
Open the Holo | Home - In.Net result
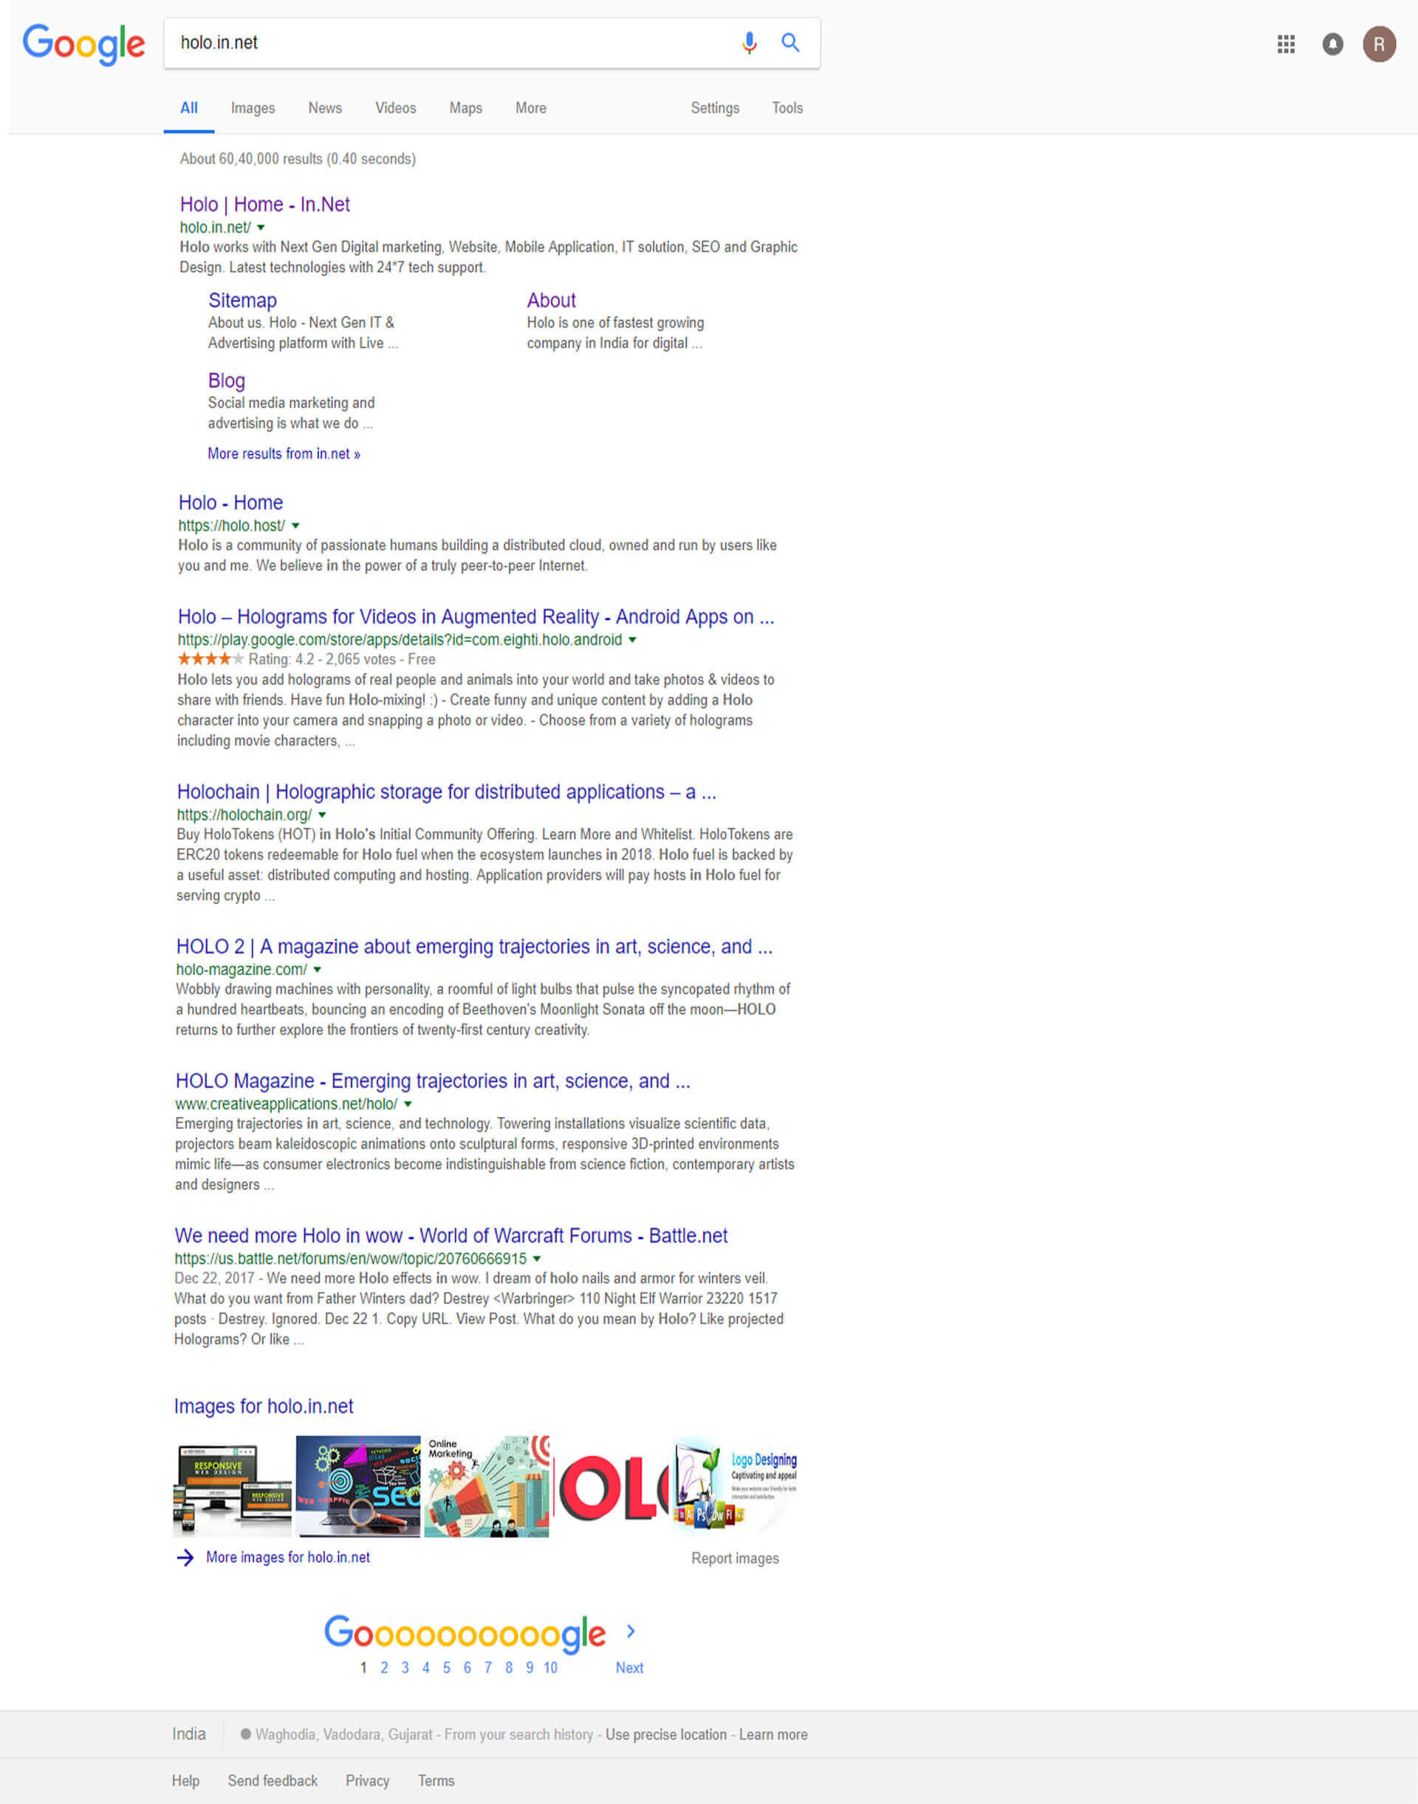pyautogui.click(x=265, y=205)
